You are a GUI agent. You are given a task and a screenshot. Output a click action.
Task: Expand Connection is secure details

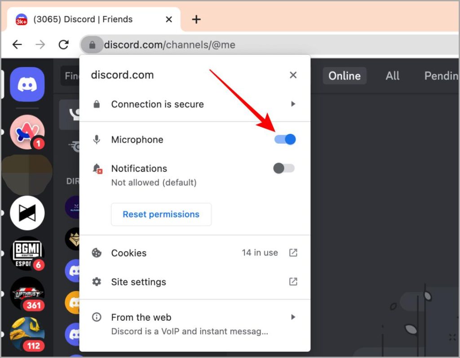coord(293,104)
